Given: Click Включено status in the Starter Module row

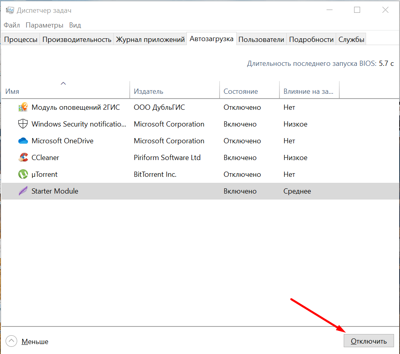Looking at the screenshot, I should [x=240, y=191].
